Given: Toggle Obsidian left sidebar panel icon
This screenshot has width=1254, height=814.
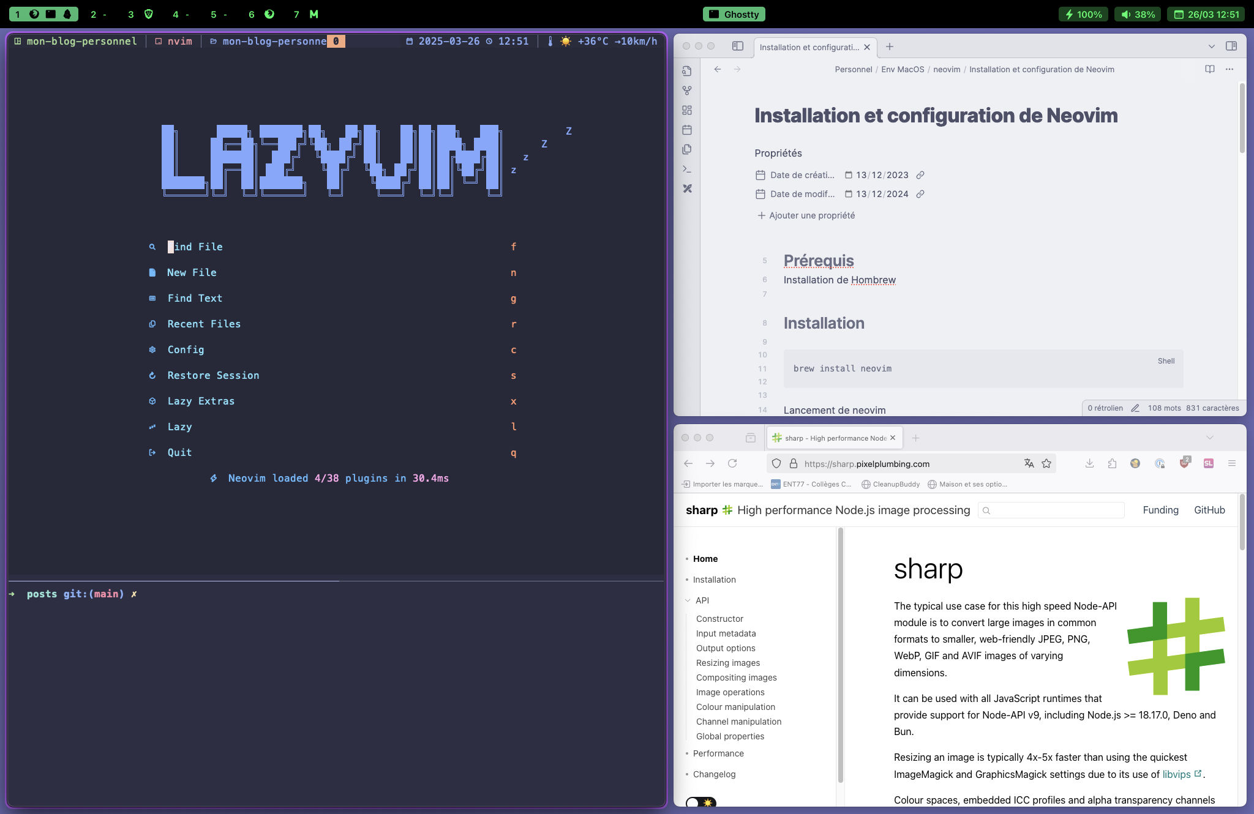Looking at the screenshot, I should point(738,46).
